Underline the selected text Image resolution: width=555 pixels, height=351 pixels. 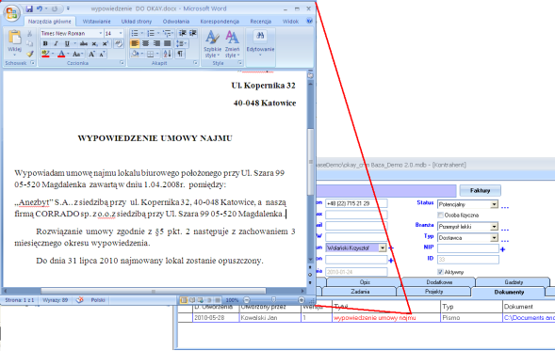pos(67,44)
